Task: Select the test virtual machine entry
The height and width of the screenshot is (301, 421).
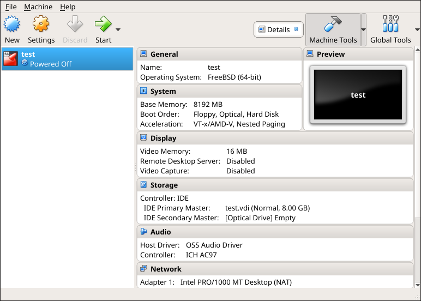Action: coord(67,59)
